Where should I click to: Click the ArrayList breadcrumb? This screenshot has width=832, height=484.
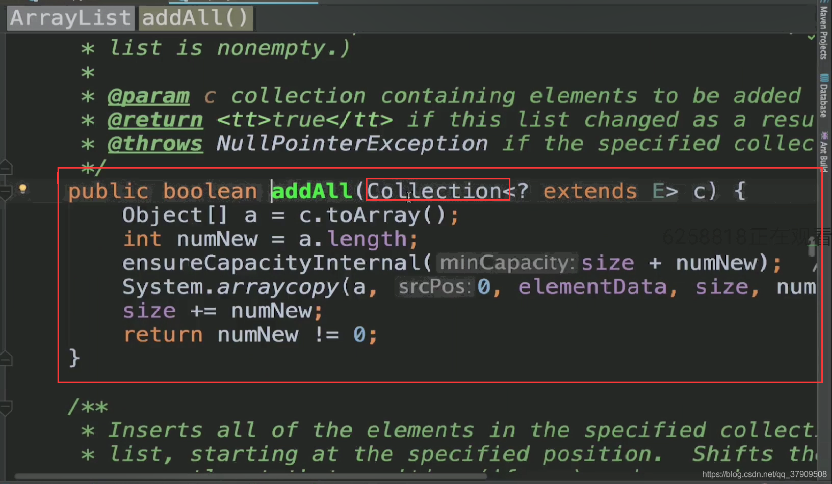(71, 18)
